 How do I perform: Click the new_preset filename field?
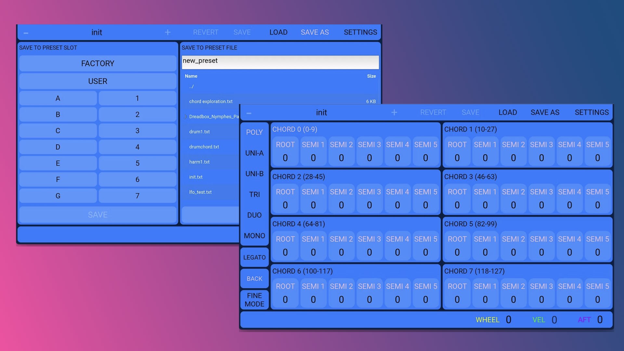click(280, 62)
